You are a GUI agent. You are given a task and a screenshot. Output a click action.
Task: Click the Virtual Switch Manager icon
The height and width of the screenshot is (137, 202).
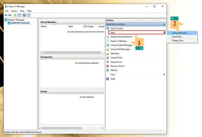tap(108, 45)
